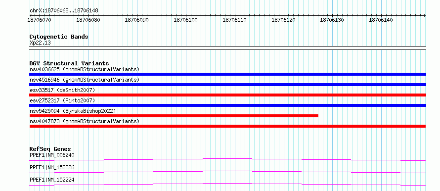Click the magenta line for PPEF1|NM_006240

(x=227, y=159)
